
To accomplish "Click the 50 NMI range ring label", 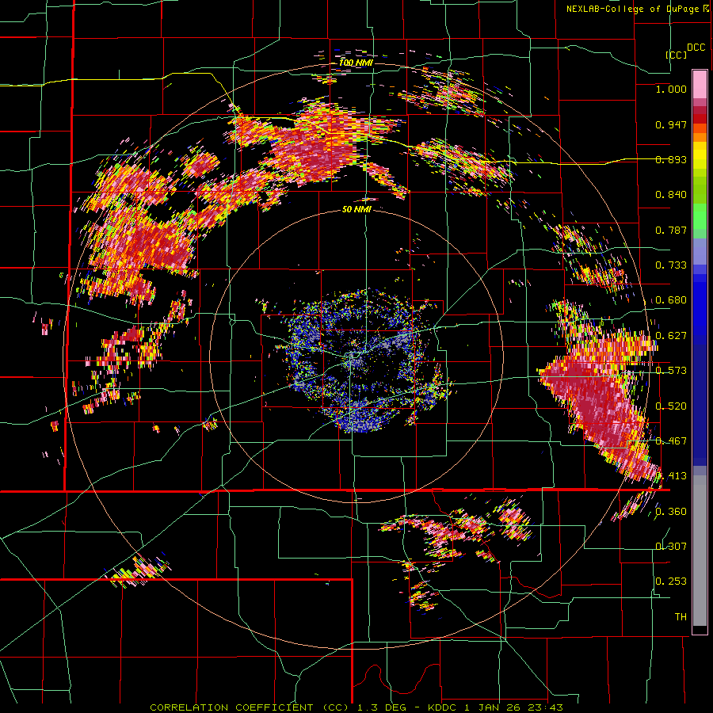I will pyautogui.click(x=356, y=209).
